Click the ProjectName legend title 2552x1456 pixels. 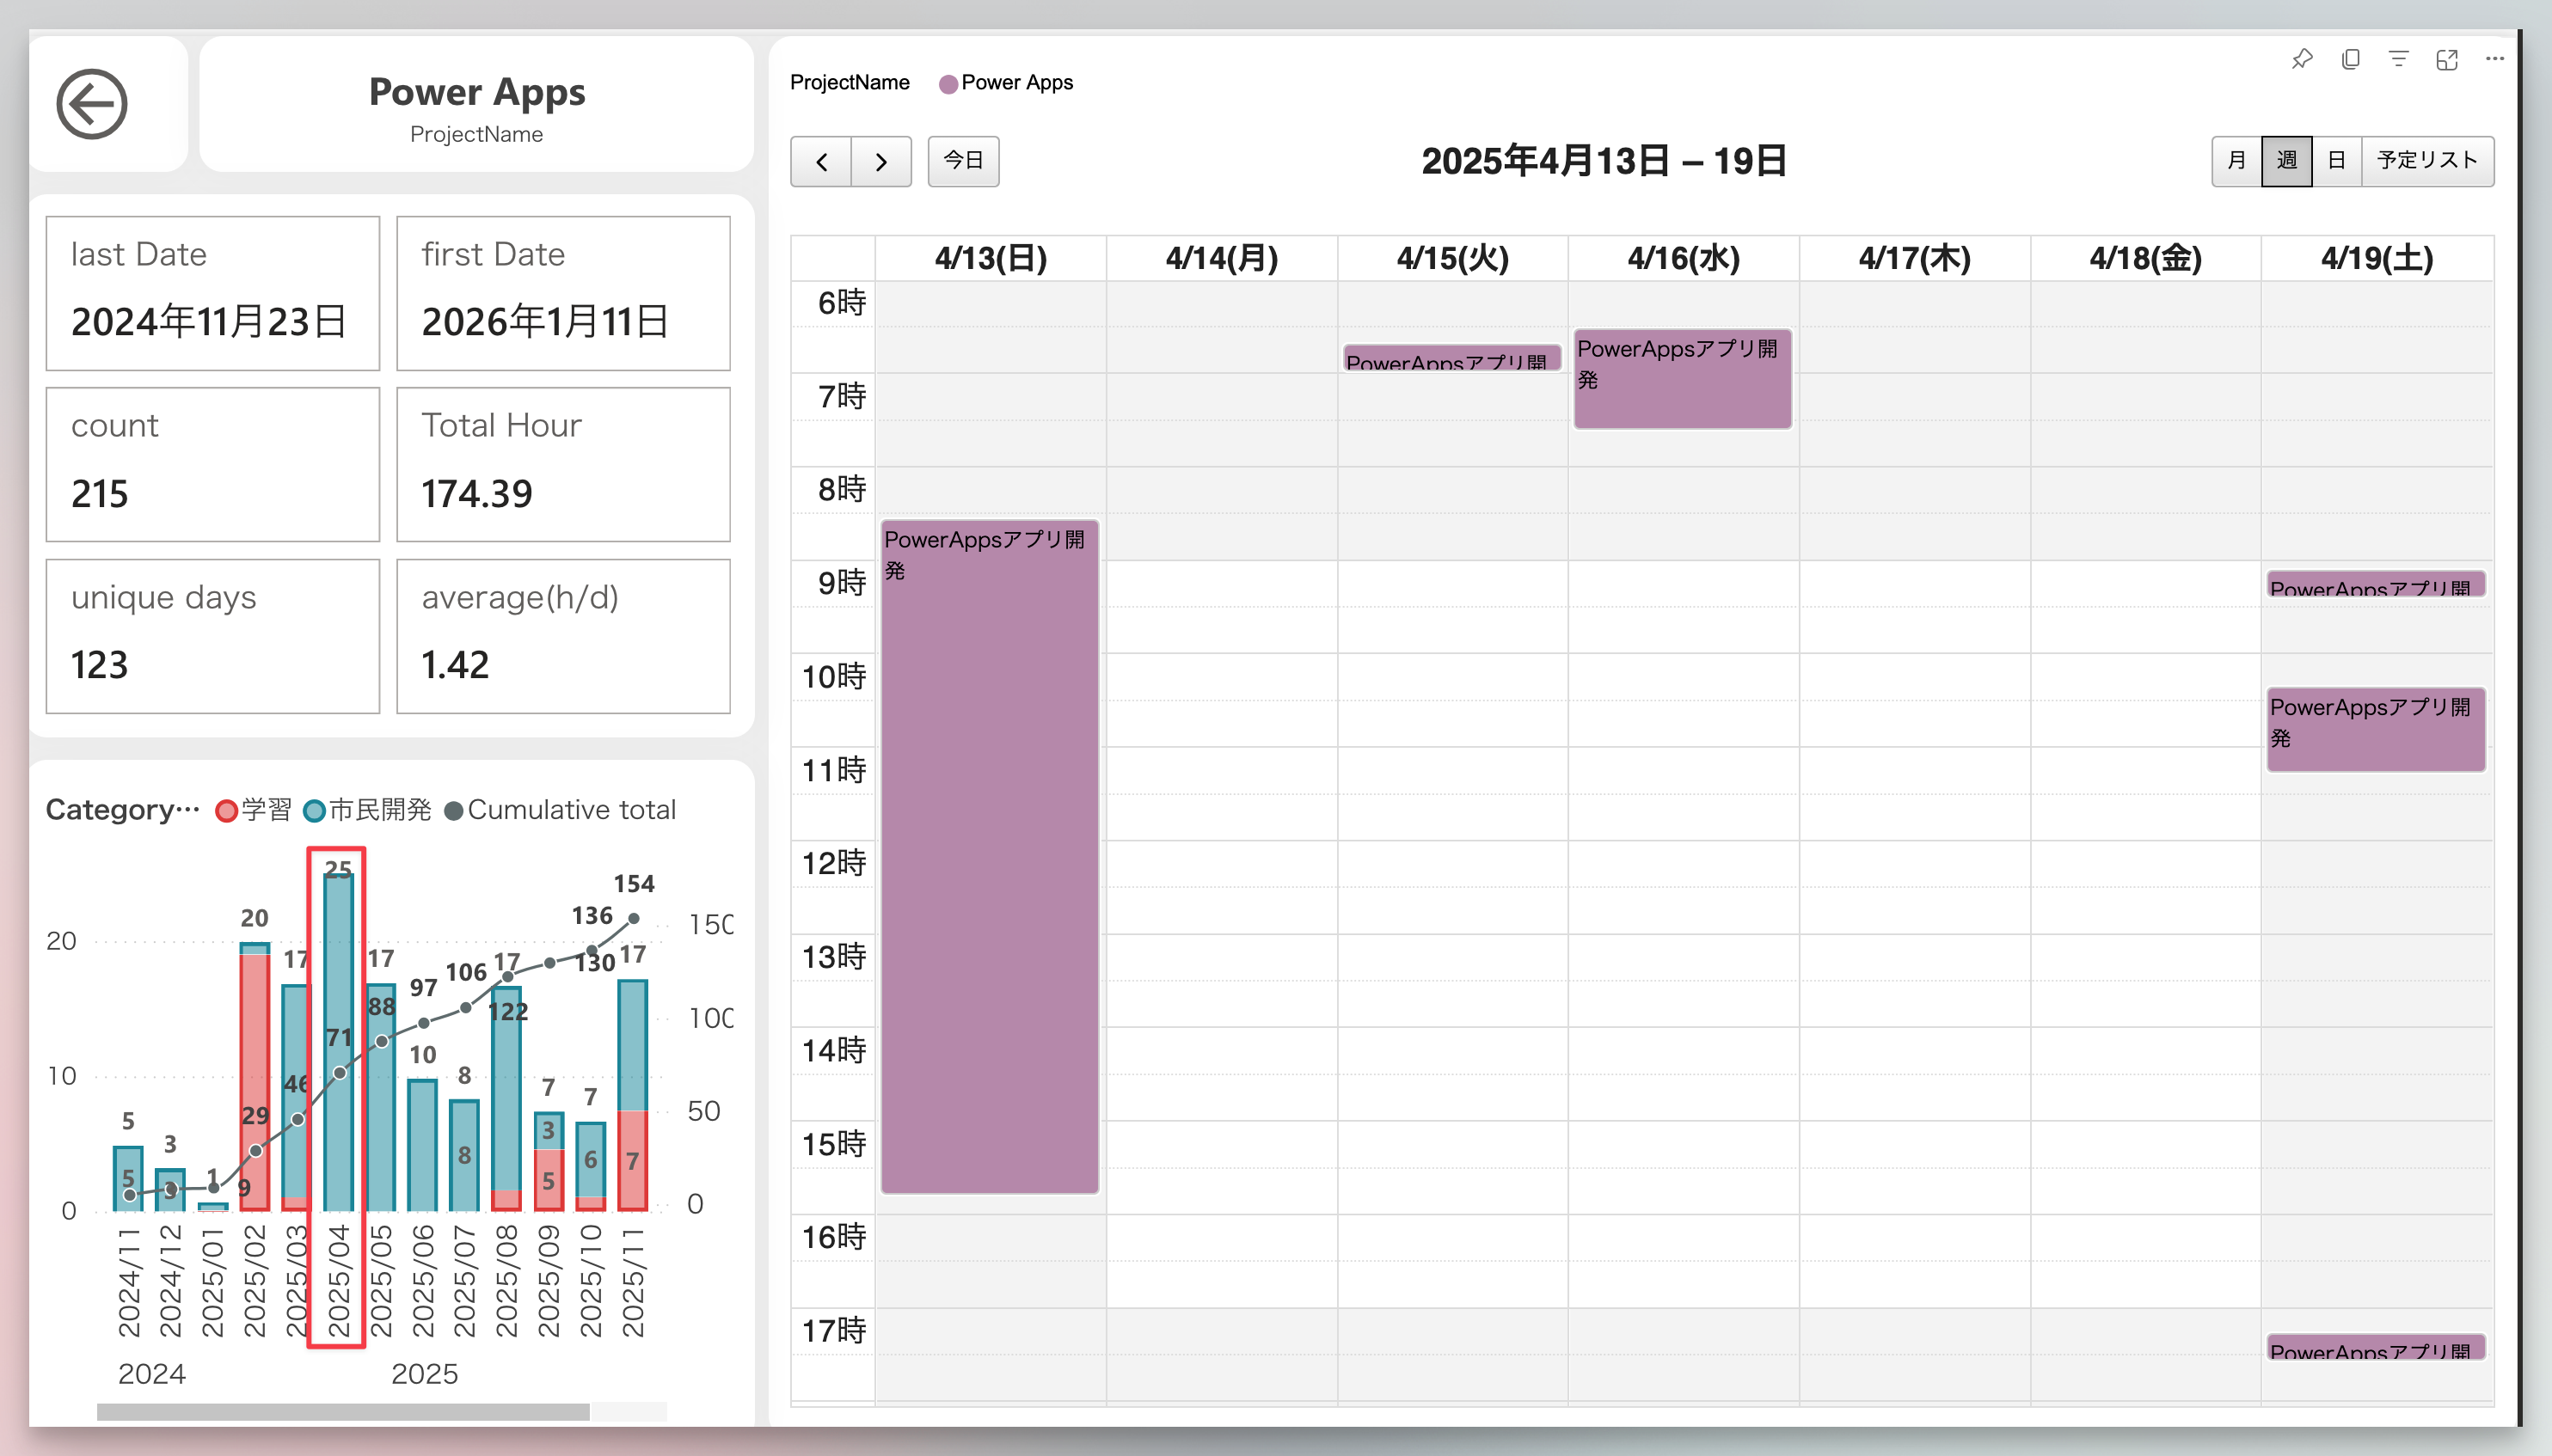(x=850, y=83)
